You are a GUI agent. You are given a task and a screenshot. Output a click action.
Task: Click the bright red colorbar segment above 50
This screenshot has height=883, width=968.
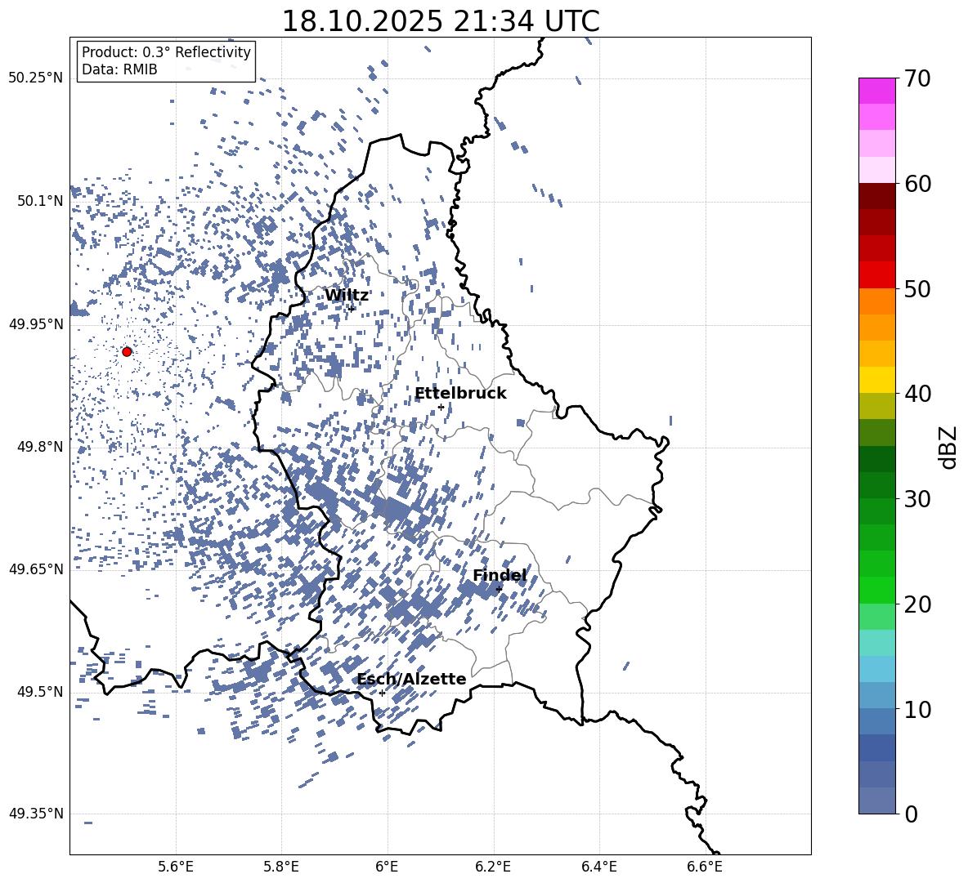pyautogui.click(x=876, y=275)
